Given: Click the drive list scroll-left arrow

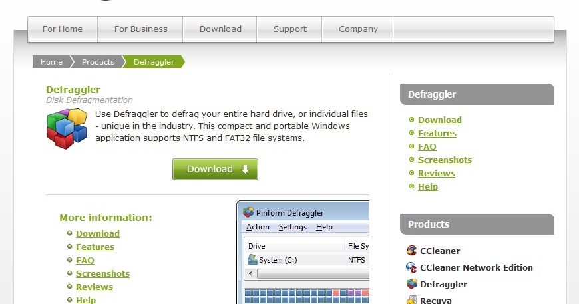Looking at the screenshot, I should tap(250, 274).
